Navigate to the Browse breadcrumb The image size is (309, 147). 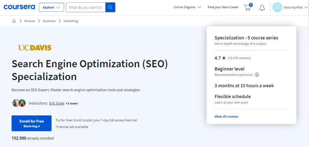pyautogui.click(x=29, y=21)
